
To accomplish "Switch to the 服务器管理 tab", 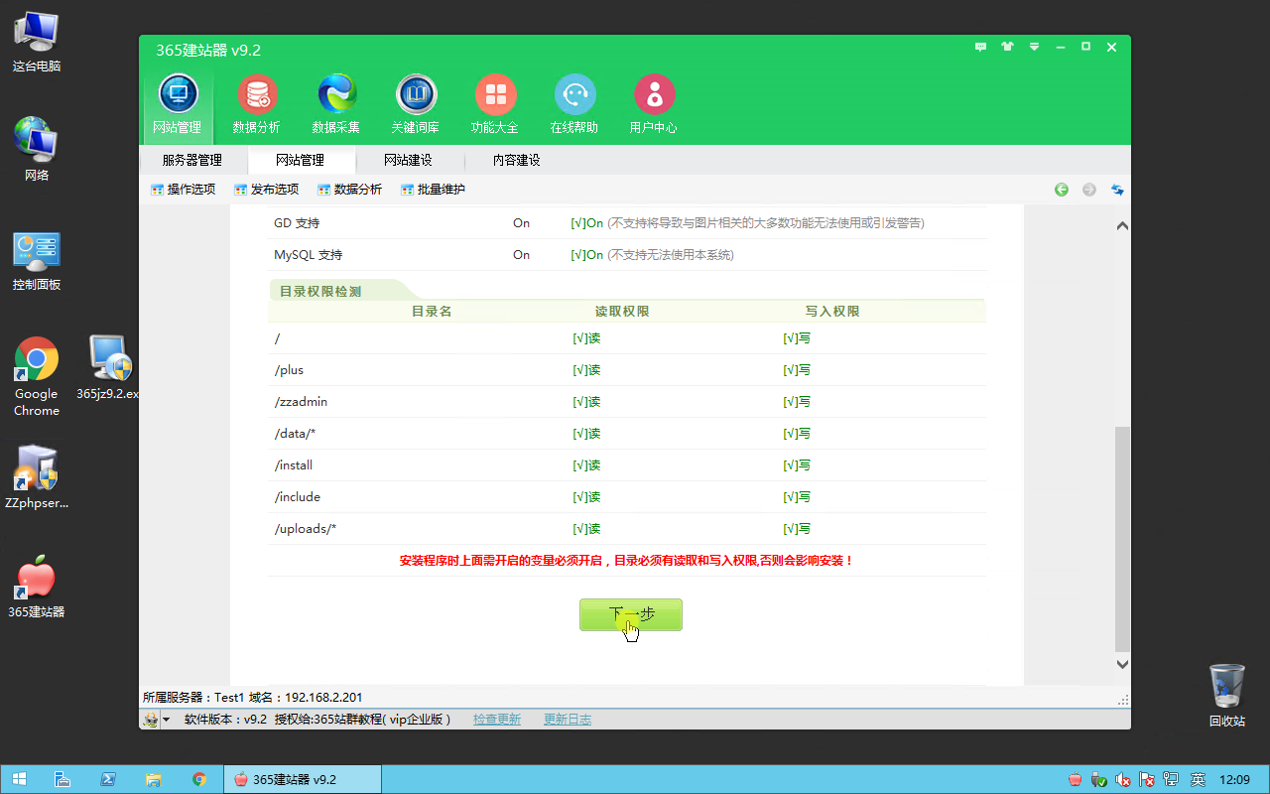I will [x=192, y=160].
